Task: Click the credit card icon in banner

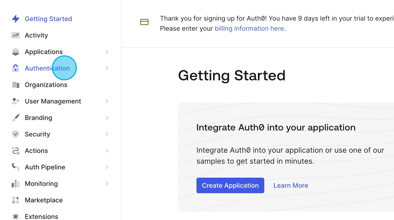Action: [x=145, y=22]
